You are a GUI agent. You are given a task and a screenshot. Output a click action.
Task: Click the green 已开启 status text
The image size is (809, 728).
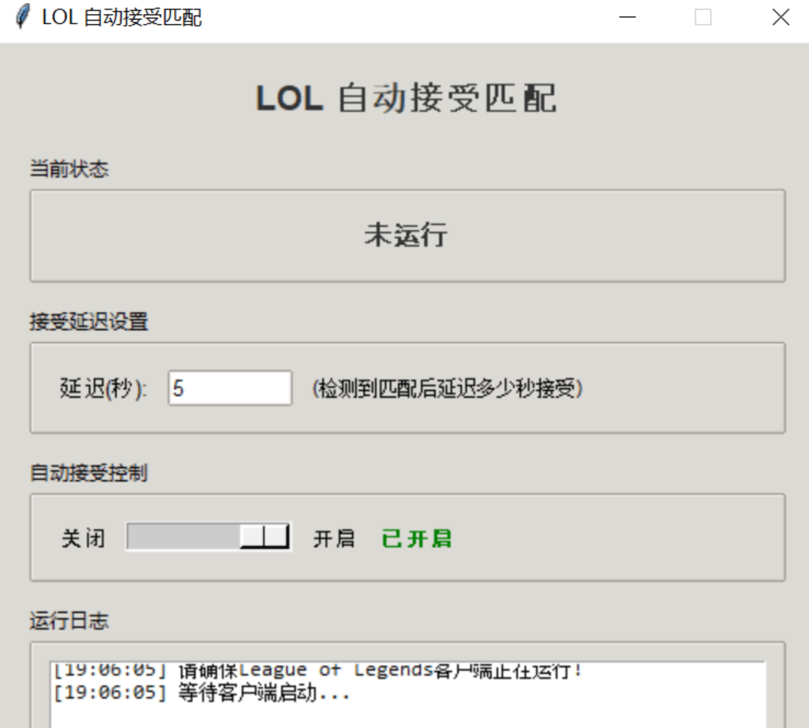[417, 539]
